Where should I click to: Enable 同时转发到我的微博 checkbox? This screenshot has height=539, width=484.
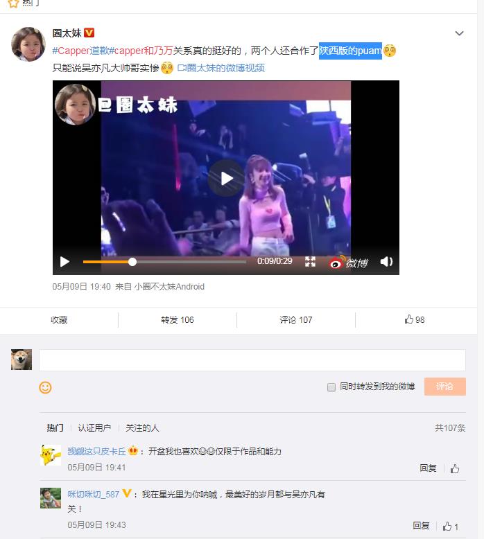point(331,387)
